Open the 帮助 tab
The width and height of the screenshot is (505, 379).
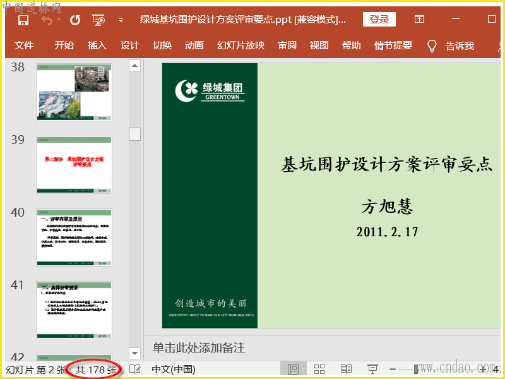click(x=352, y=45)
